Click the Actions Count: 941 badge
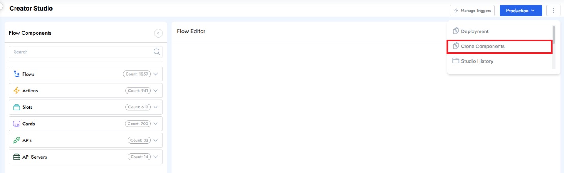This screenshot has height=173, width=564. [x=138, y=90]
